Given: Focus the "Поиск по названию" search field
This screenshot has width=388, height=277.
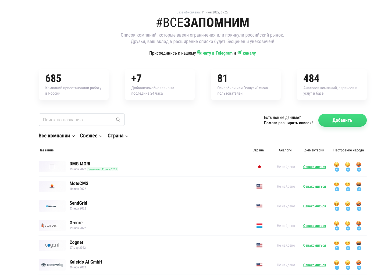Looking at the screenshot, I should (78, 120).
